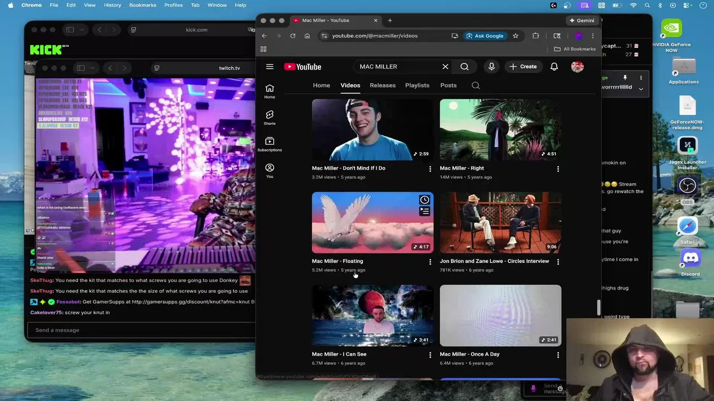Click the YouTube search magnifier button
Viewport: 714px width, 401px height.
tap(465, 67)
